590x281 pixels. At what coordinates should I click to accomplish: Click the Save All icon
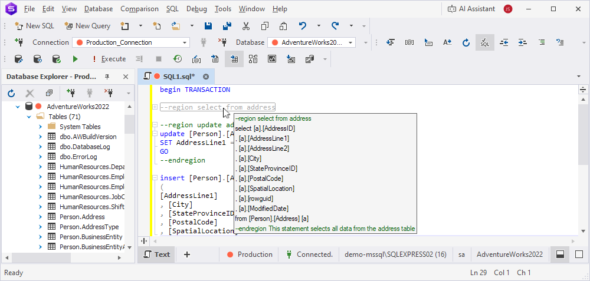(227, 26)
